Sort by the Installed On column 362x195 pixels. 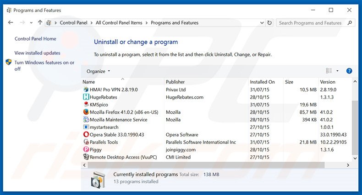click(262, 82)
